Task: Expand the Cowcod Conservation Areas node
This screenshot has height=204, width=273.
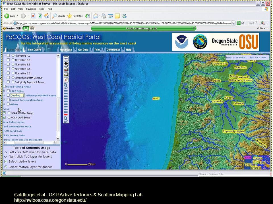Action: [x=4, y=99]
